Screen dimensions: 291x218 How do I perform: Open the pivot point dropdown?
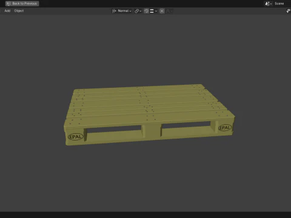tap(138, 11)
